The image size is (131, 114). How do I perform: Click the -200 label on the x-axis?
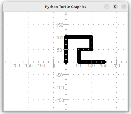click(x=15, y=65)
